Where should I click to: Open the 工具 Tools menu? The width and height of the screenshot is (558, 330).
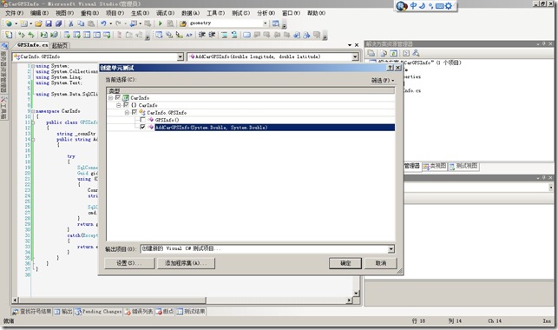pos(216,13)
